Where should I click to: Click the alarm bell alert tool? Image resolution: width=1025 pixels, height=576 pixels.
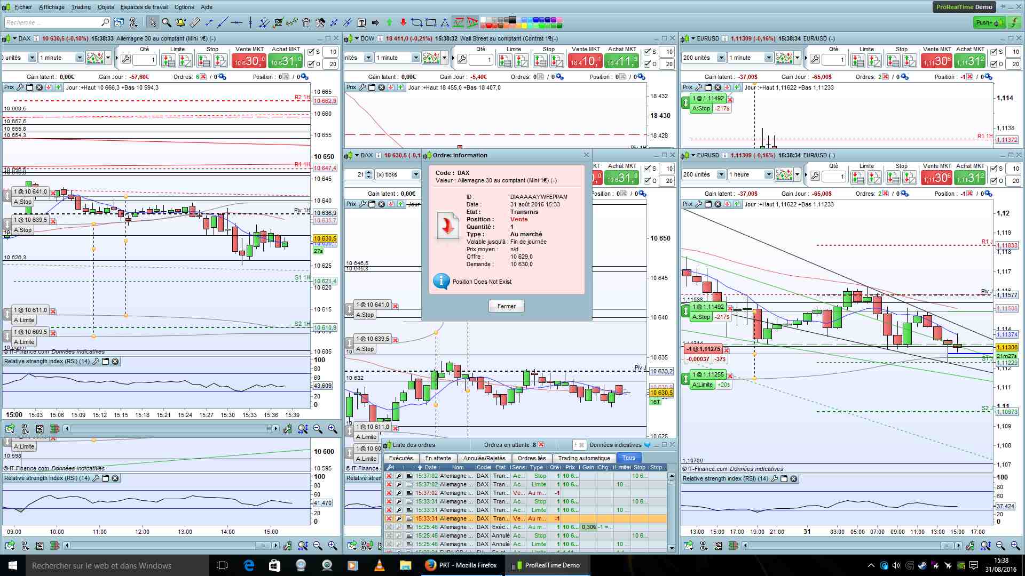[180, 22]
